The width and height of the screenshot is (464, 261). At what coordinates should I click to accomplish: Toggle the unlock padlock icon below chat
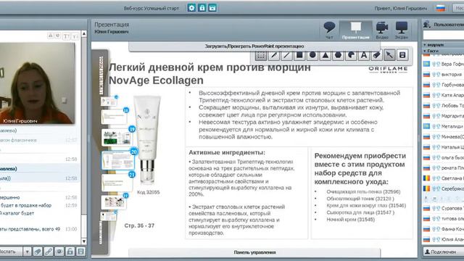[70, 252]
